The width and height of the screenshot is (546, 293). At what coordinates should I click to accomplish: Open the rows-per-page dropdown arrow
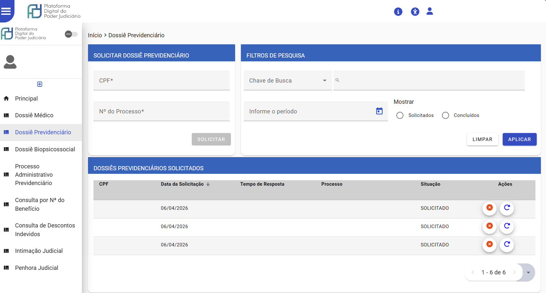(x=528, y=272)
